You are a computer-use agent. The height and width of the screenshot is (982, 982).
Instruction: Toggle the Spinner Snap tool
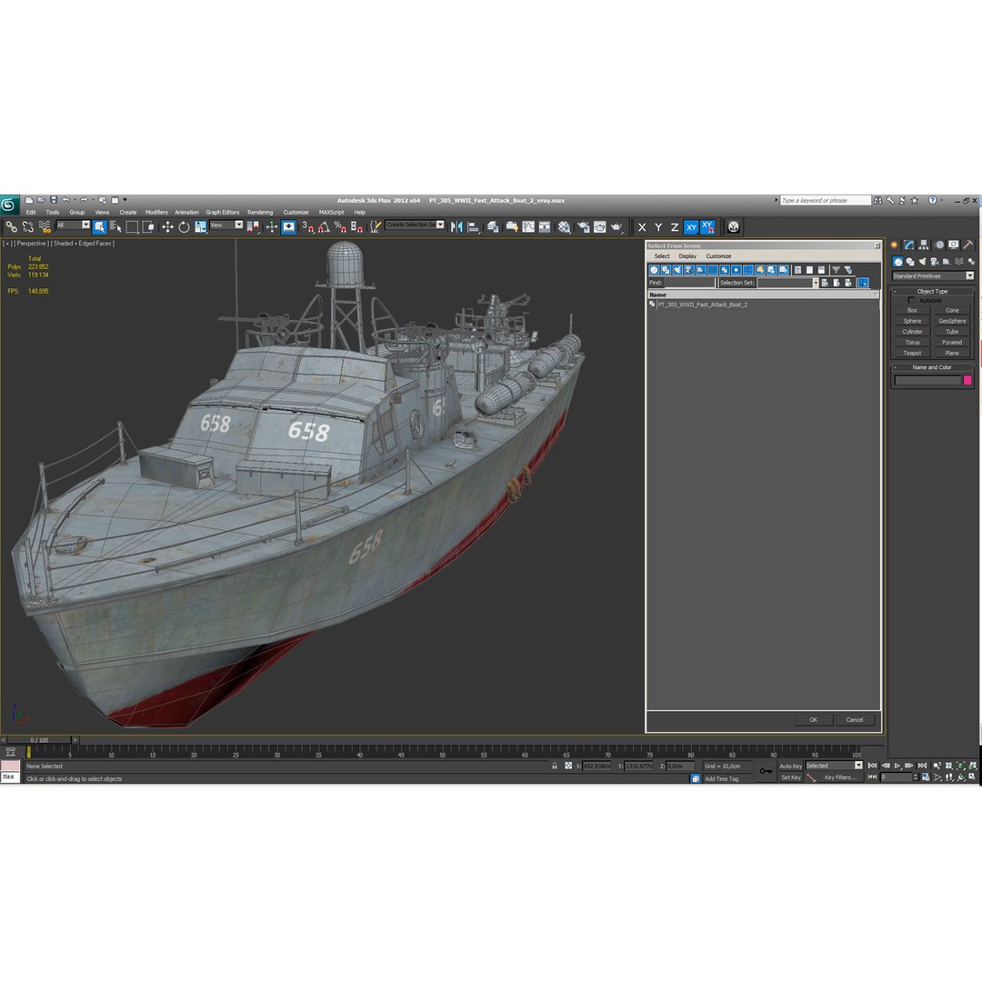click(x=356, y=226)
